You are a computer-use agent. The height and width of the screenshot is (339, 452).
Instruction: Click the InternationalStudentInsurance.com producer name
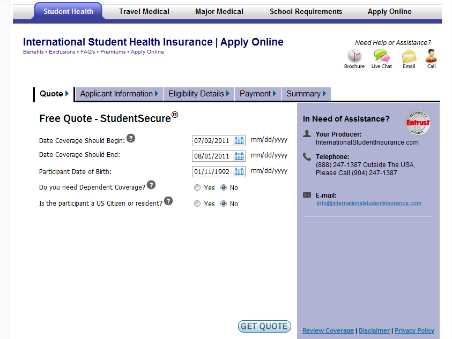(x=367, y=142)
